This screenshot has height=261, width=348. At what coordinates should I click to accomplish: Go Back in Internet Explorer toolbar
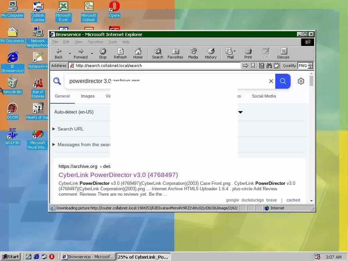pyautogui.click(x=58, y=54)
